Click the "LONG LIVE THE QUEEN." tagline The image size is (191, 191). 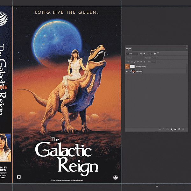pos(67,12)
